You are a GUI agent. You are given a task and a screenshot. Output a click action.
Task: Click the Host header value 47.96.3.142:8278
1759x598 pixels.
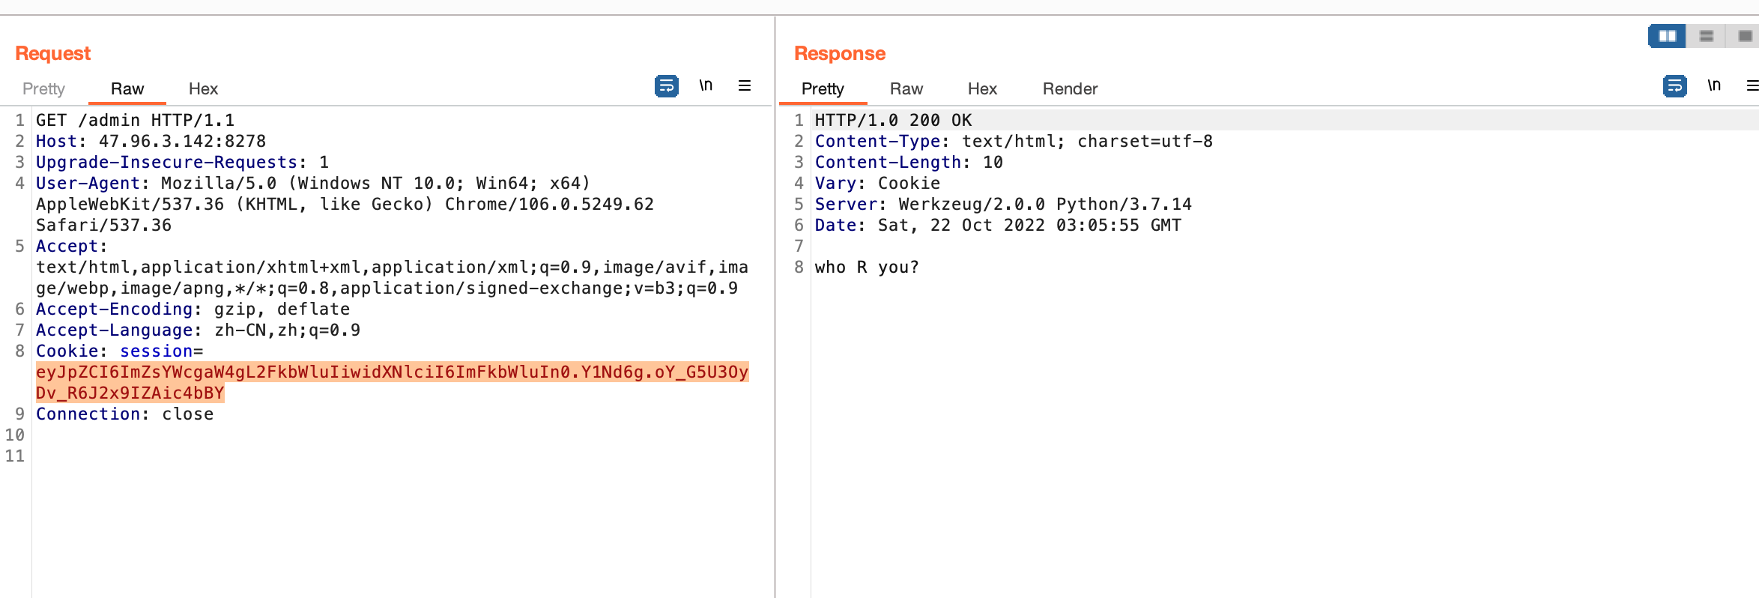pyautogui.click(x=182, y=141)
